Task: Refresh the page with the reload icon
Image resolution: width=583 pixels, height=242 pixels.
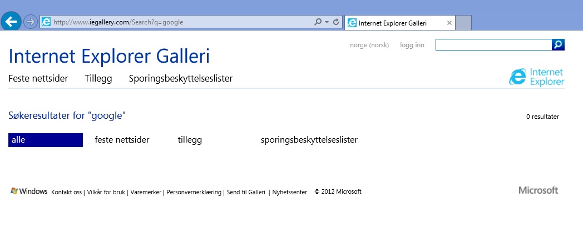Action: click(x=336, y=22)
